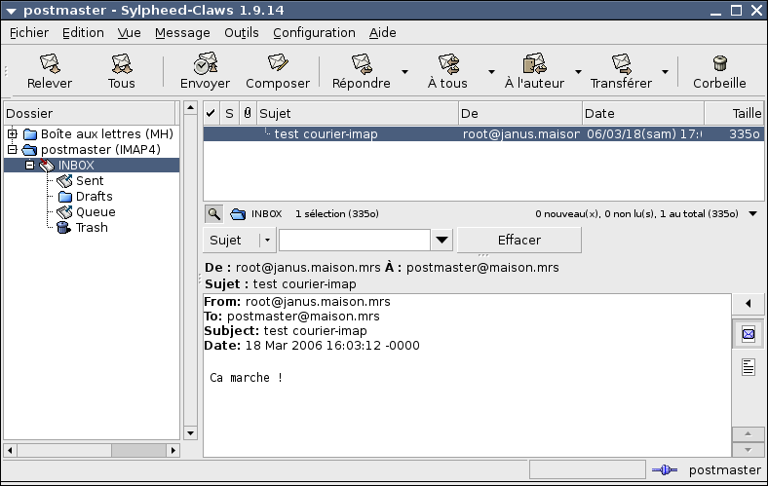Viewport: 768px width, 486px height.
Task: Open the Répondre dropdown arrow
Action: (x=404, y=72)
